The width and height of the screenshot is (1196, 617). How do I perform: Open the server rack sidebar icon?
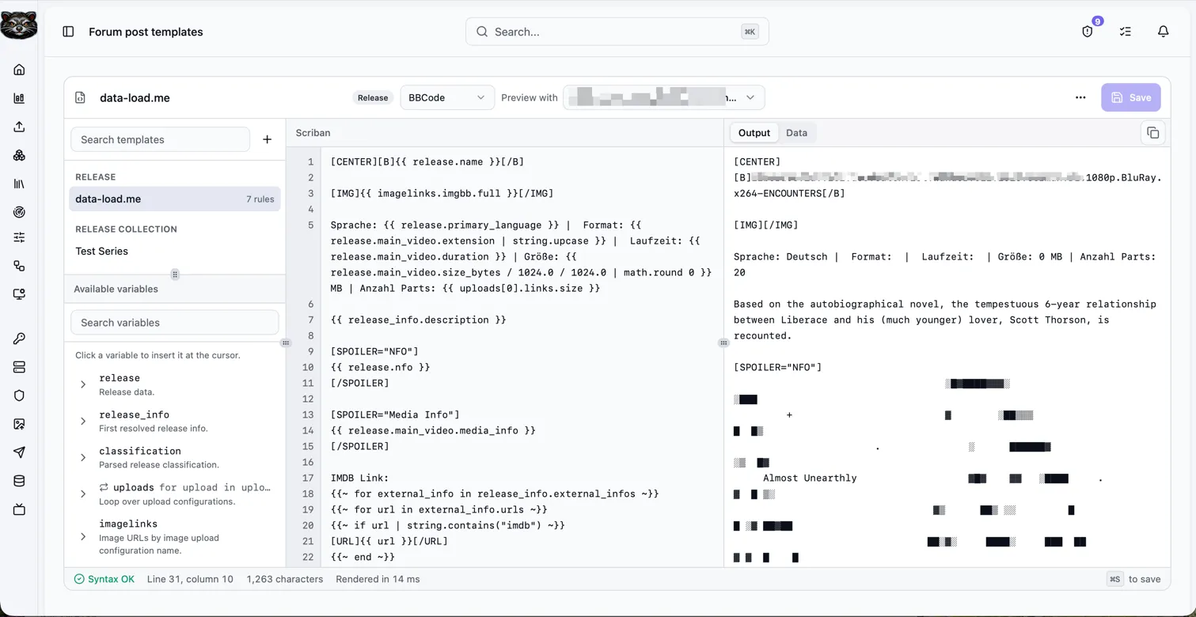click(x=19, y=367)
